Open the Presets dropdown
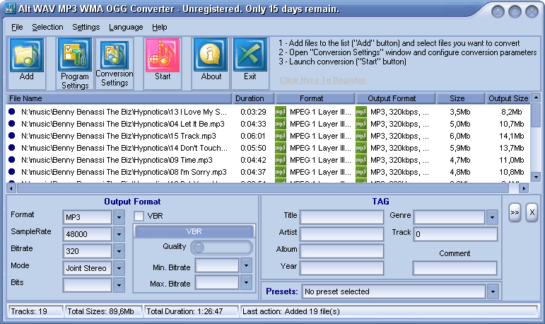 click(493, 291)
